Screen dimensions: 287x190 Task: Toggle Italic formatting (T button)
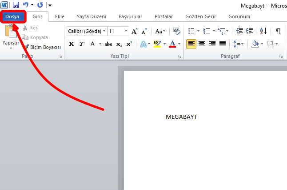(82, 44)
